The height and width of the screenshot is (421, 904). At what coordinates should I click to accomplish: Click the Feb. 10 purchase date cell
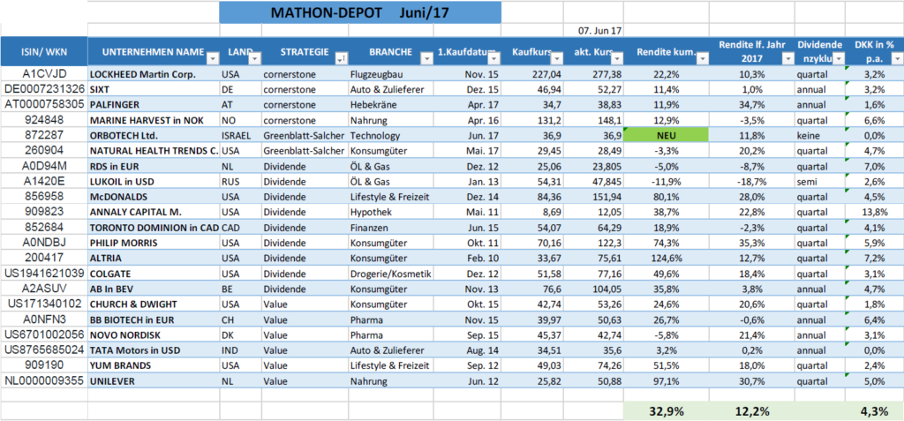[467, 258]
